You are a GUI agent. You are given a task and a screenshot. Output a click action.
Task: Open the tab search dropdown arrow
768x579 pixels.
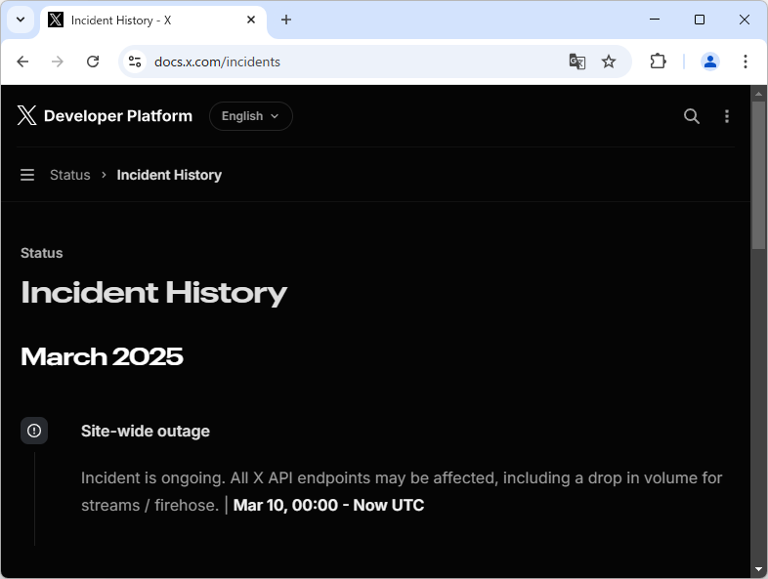tap(20, 20)
